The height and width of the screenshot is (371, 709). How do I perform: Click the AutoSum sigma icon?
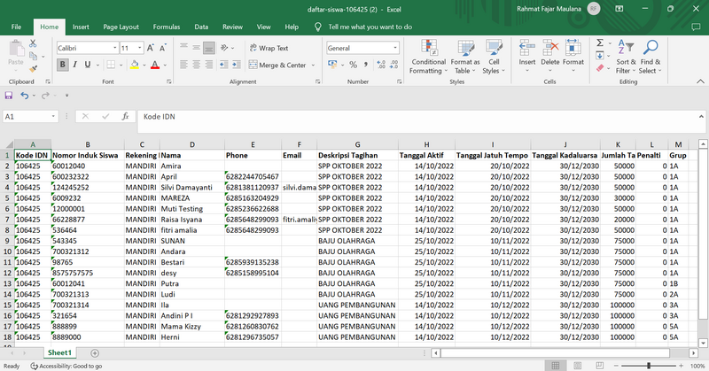tap(600, 43)
